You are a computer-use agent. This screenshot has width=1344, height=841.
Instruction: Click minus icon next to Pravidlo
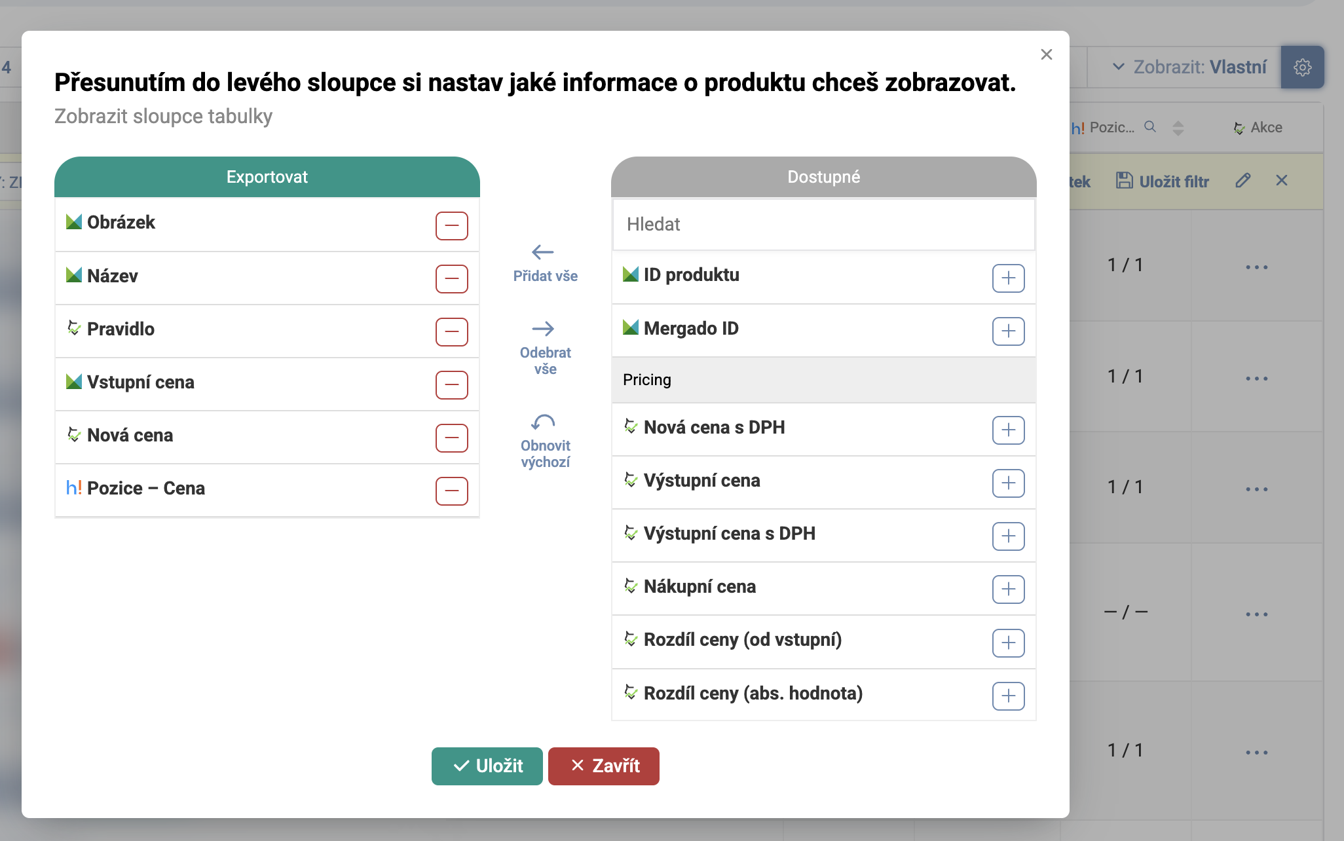click(x=451, y=332)
